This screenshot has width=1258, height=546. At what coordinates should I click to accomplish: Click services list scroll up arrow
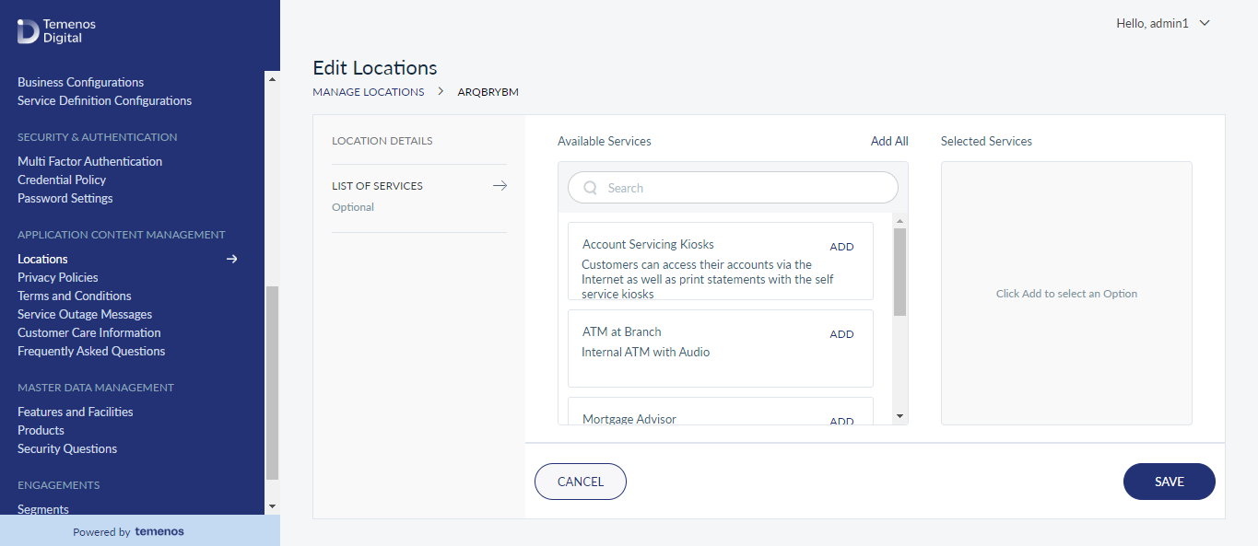coord(900,221)
